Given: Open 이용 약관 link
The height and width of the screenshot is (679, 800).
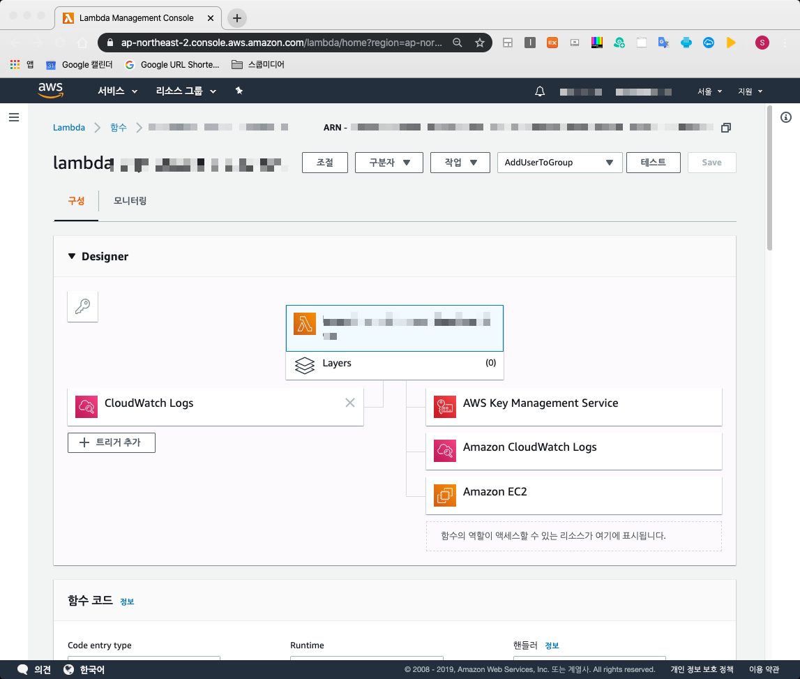Looking at the screenshot, I should click(764, 669).
